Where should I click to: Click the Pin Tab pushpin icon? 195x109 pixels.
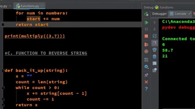[146, 75]
